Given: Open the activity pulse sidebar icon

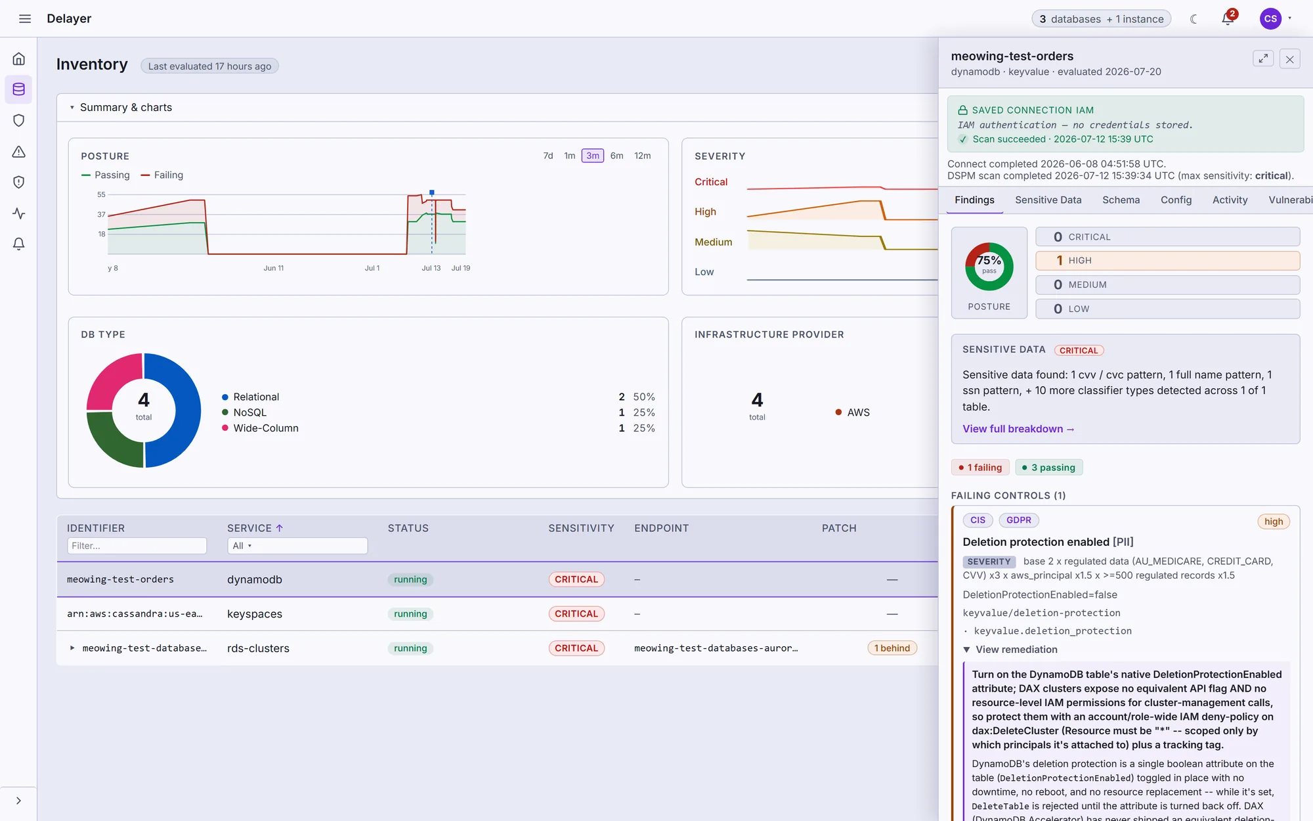Looking at the screenshot, I should (x=18, y=213).
